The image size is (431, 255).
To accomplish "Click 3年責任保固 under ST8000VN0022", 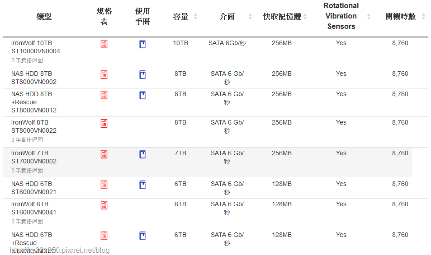I will [27, 140].
